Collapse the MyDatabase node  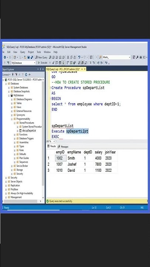[9, 96]
